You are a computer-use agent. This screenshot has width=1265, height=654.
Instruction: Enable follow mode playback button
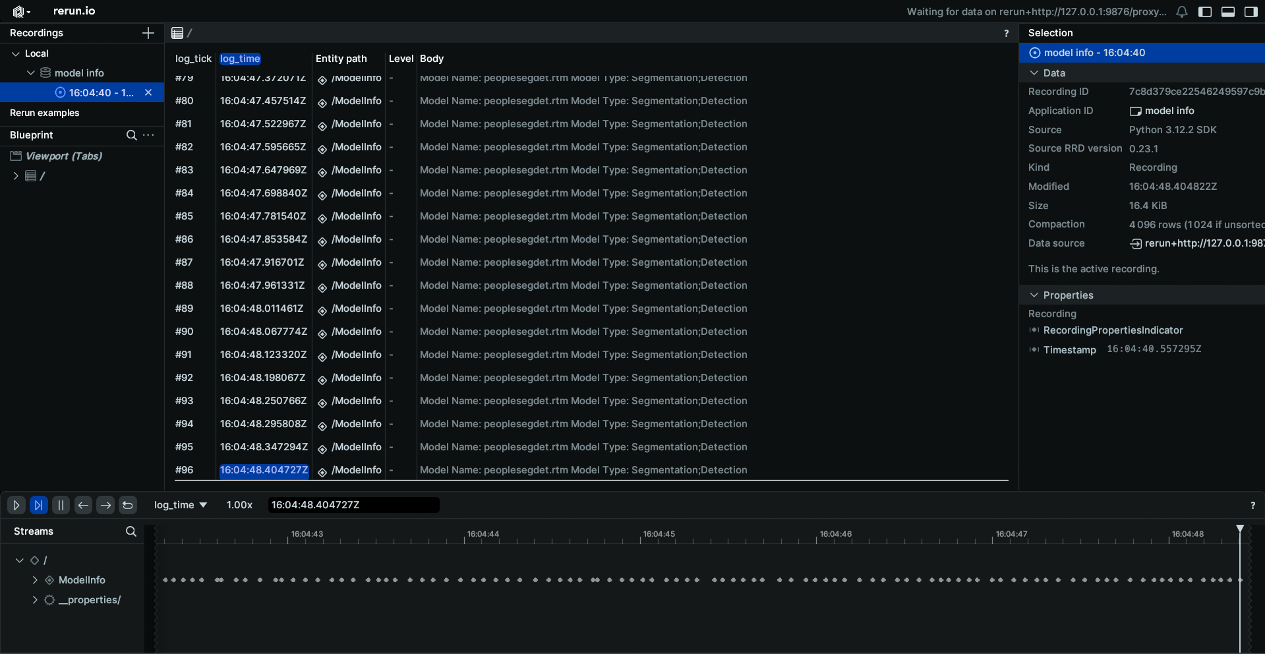point(39,505)
